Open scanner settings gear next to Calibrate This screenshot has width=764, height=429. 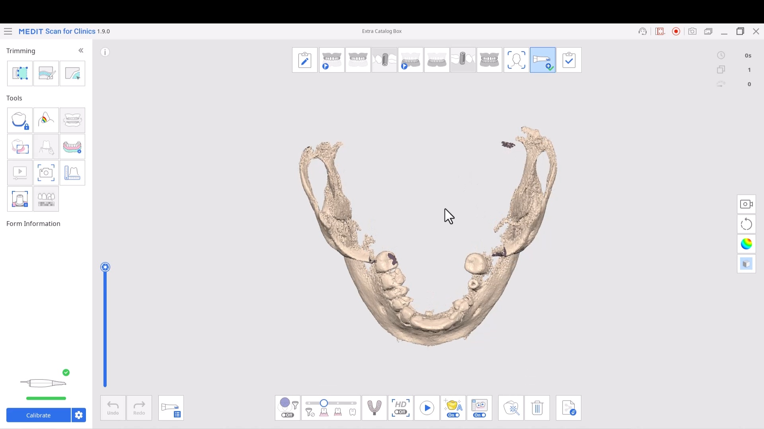[x=79, y=415]
